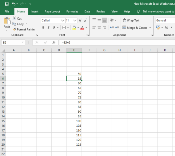
Task: Go to the View tab
Action: [114, 12]
